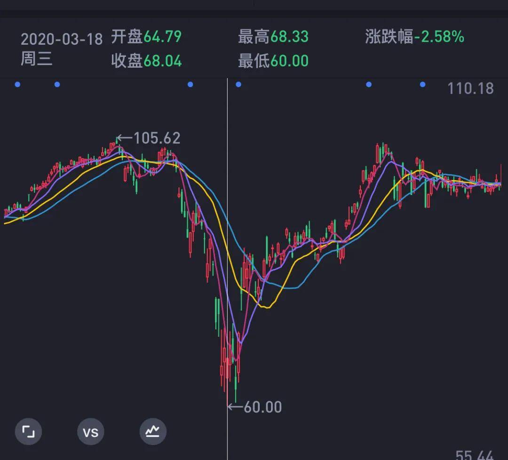Select blue event dot just right of crosshair
The image size is (508, 460).
coord(238,85)
